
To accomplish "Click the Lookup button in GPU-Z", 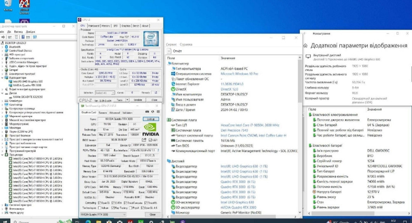I will point(151,119).
